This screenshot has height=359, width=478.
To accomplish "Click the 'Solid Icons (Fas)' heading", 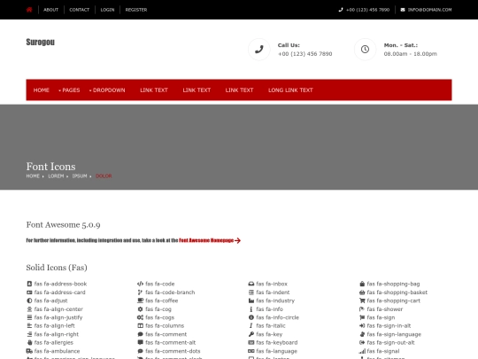I will [x=57, y=268].
